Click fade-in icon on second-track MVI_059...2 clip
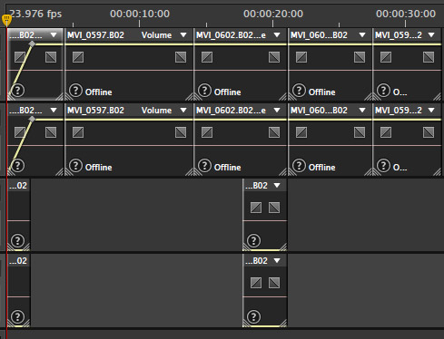 coord(386,132)
